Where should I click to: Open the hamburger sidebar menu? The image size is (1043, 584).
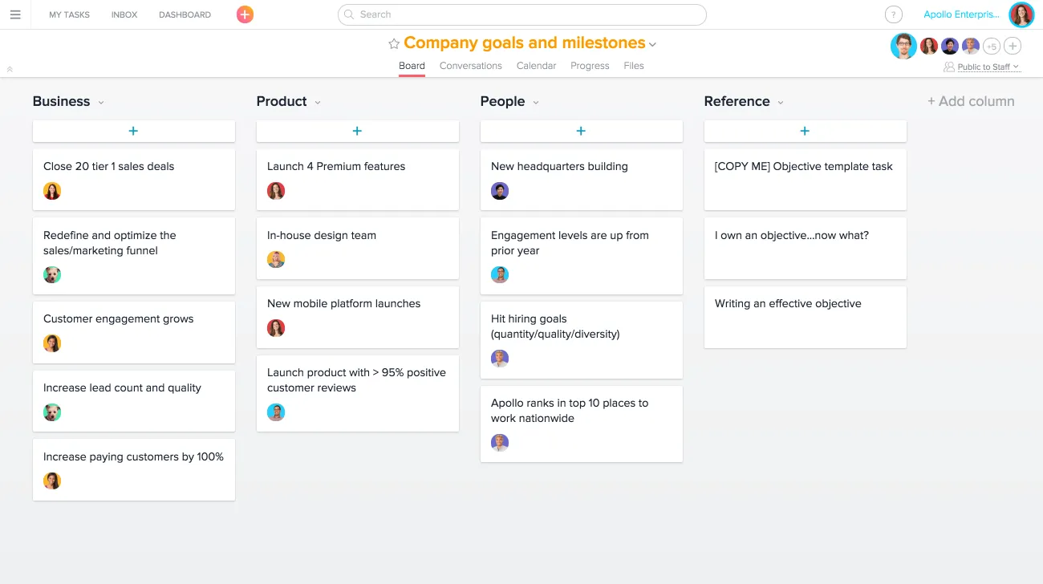15,14
